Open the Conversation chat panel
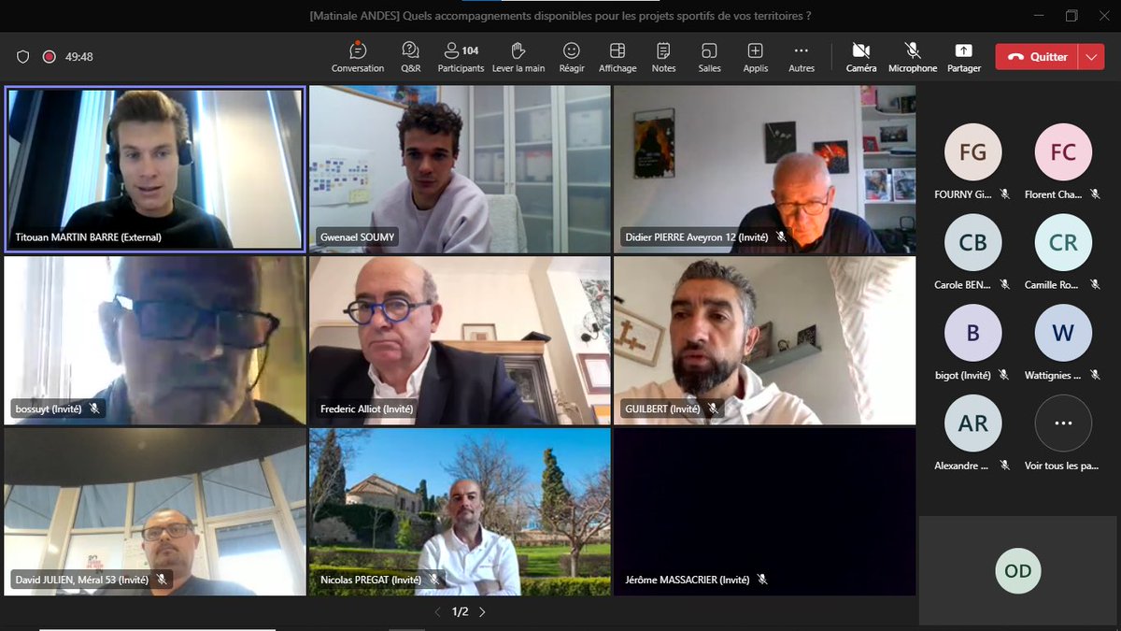The width and height of the screenshot is (1121, 631). coord(358,57)
